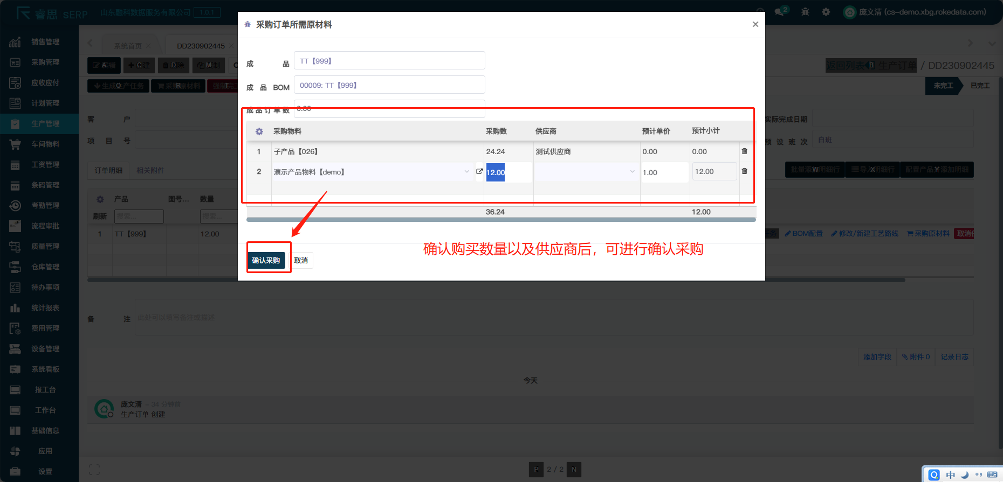
Task: Click the settings gear in the top bar
Action: (826, 12)
